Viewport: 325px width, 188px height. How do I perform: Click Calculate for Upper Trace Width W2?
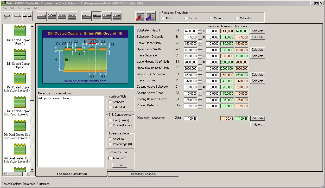(258, 50)
